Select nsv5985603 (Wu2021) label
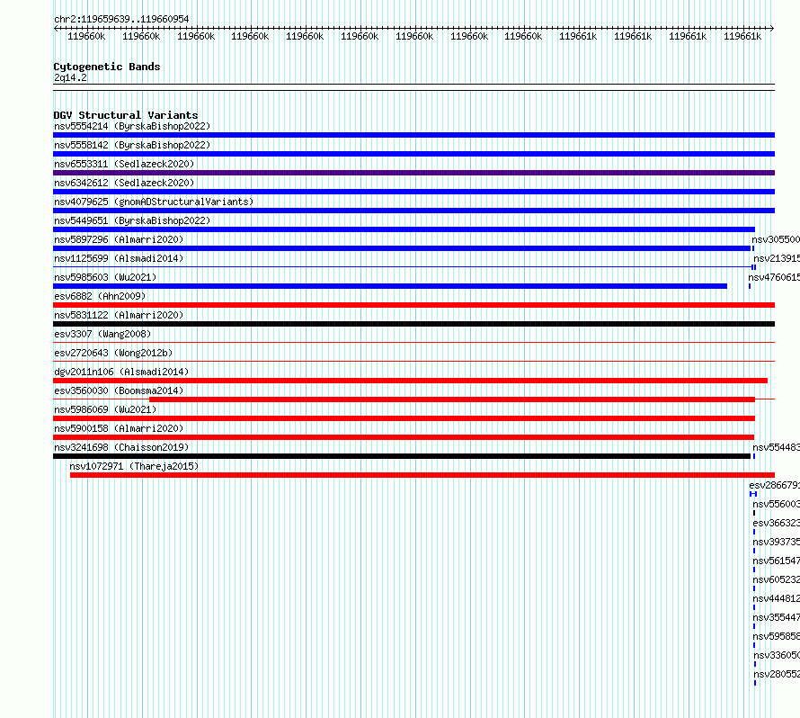Image resolution: width=800 pixels, height=718 pixels. click(x=105, y=277)
